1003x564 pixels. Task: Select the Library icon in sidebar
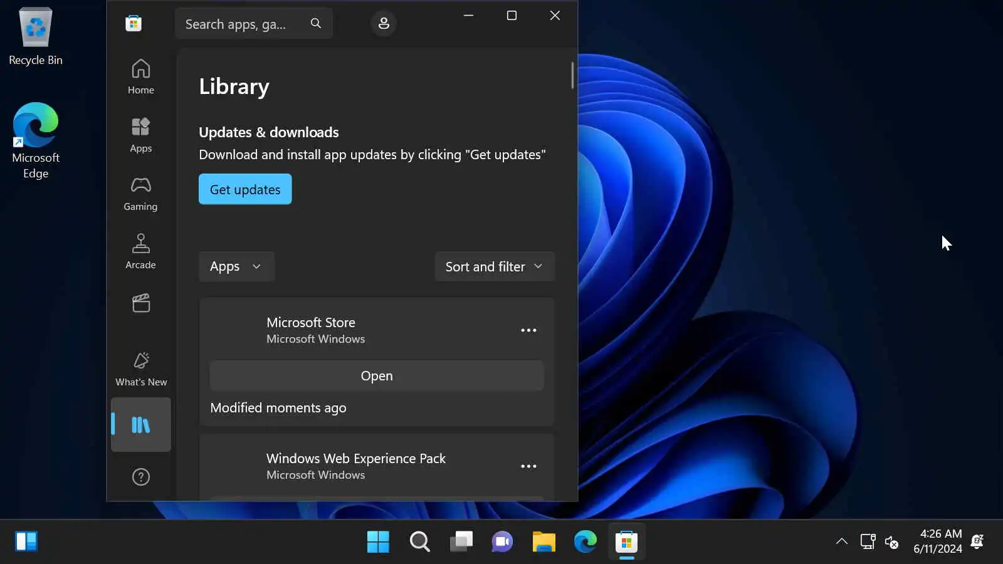tap(141, 425)
